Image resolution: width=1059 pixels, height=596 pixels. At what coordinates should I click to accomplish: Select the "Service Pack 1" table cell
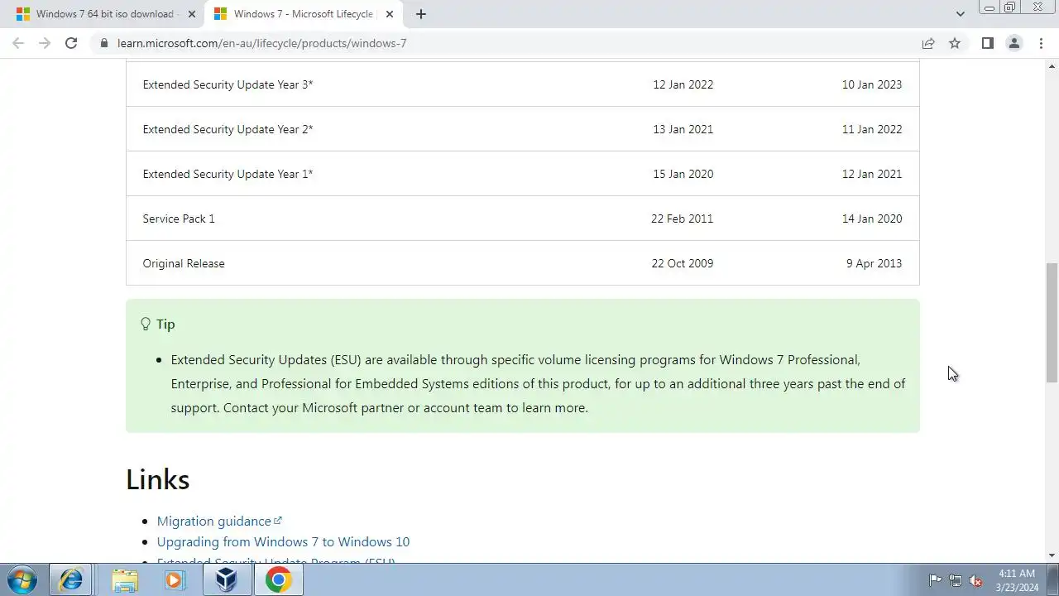179,219
